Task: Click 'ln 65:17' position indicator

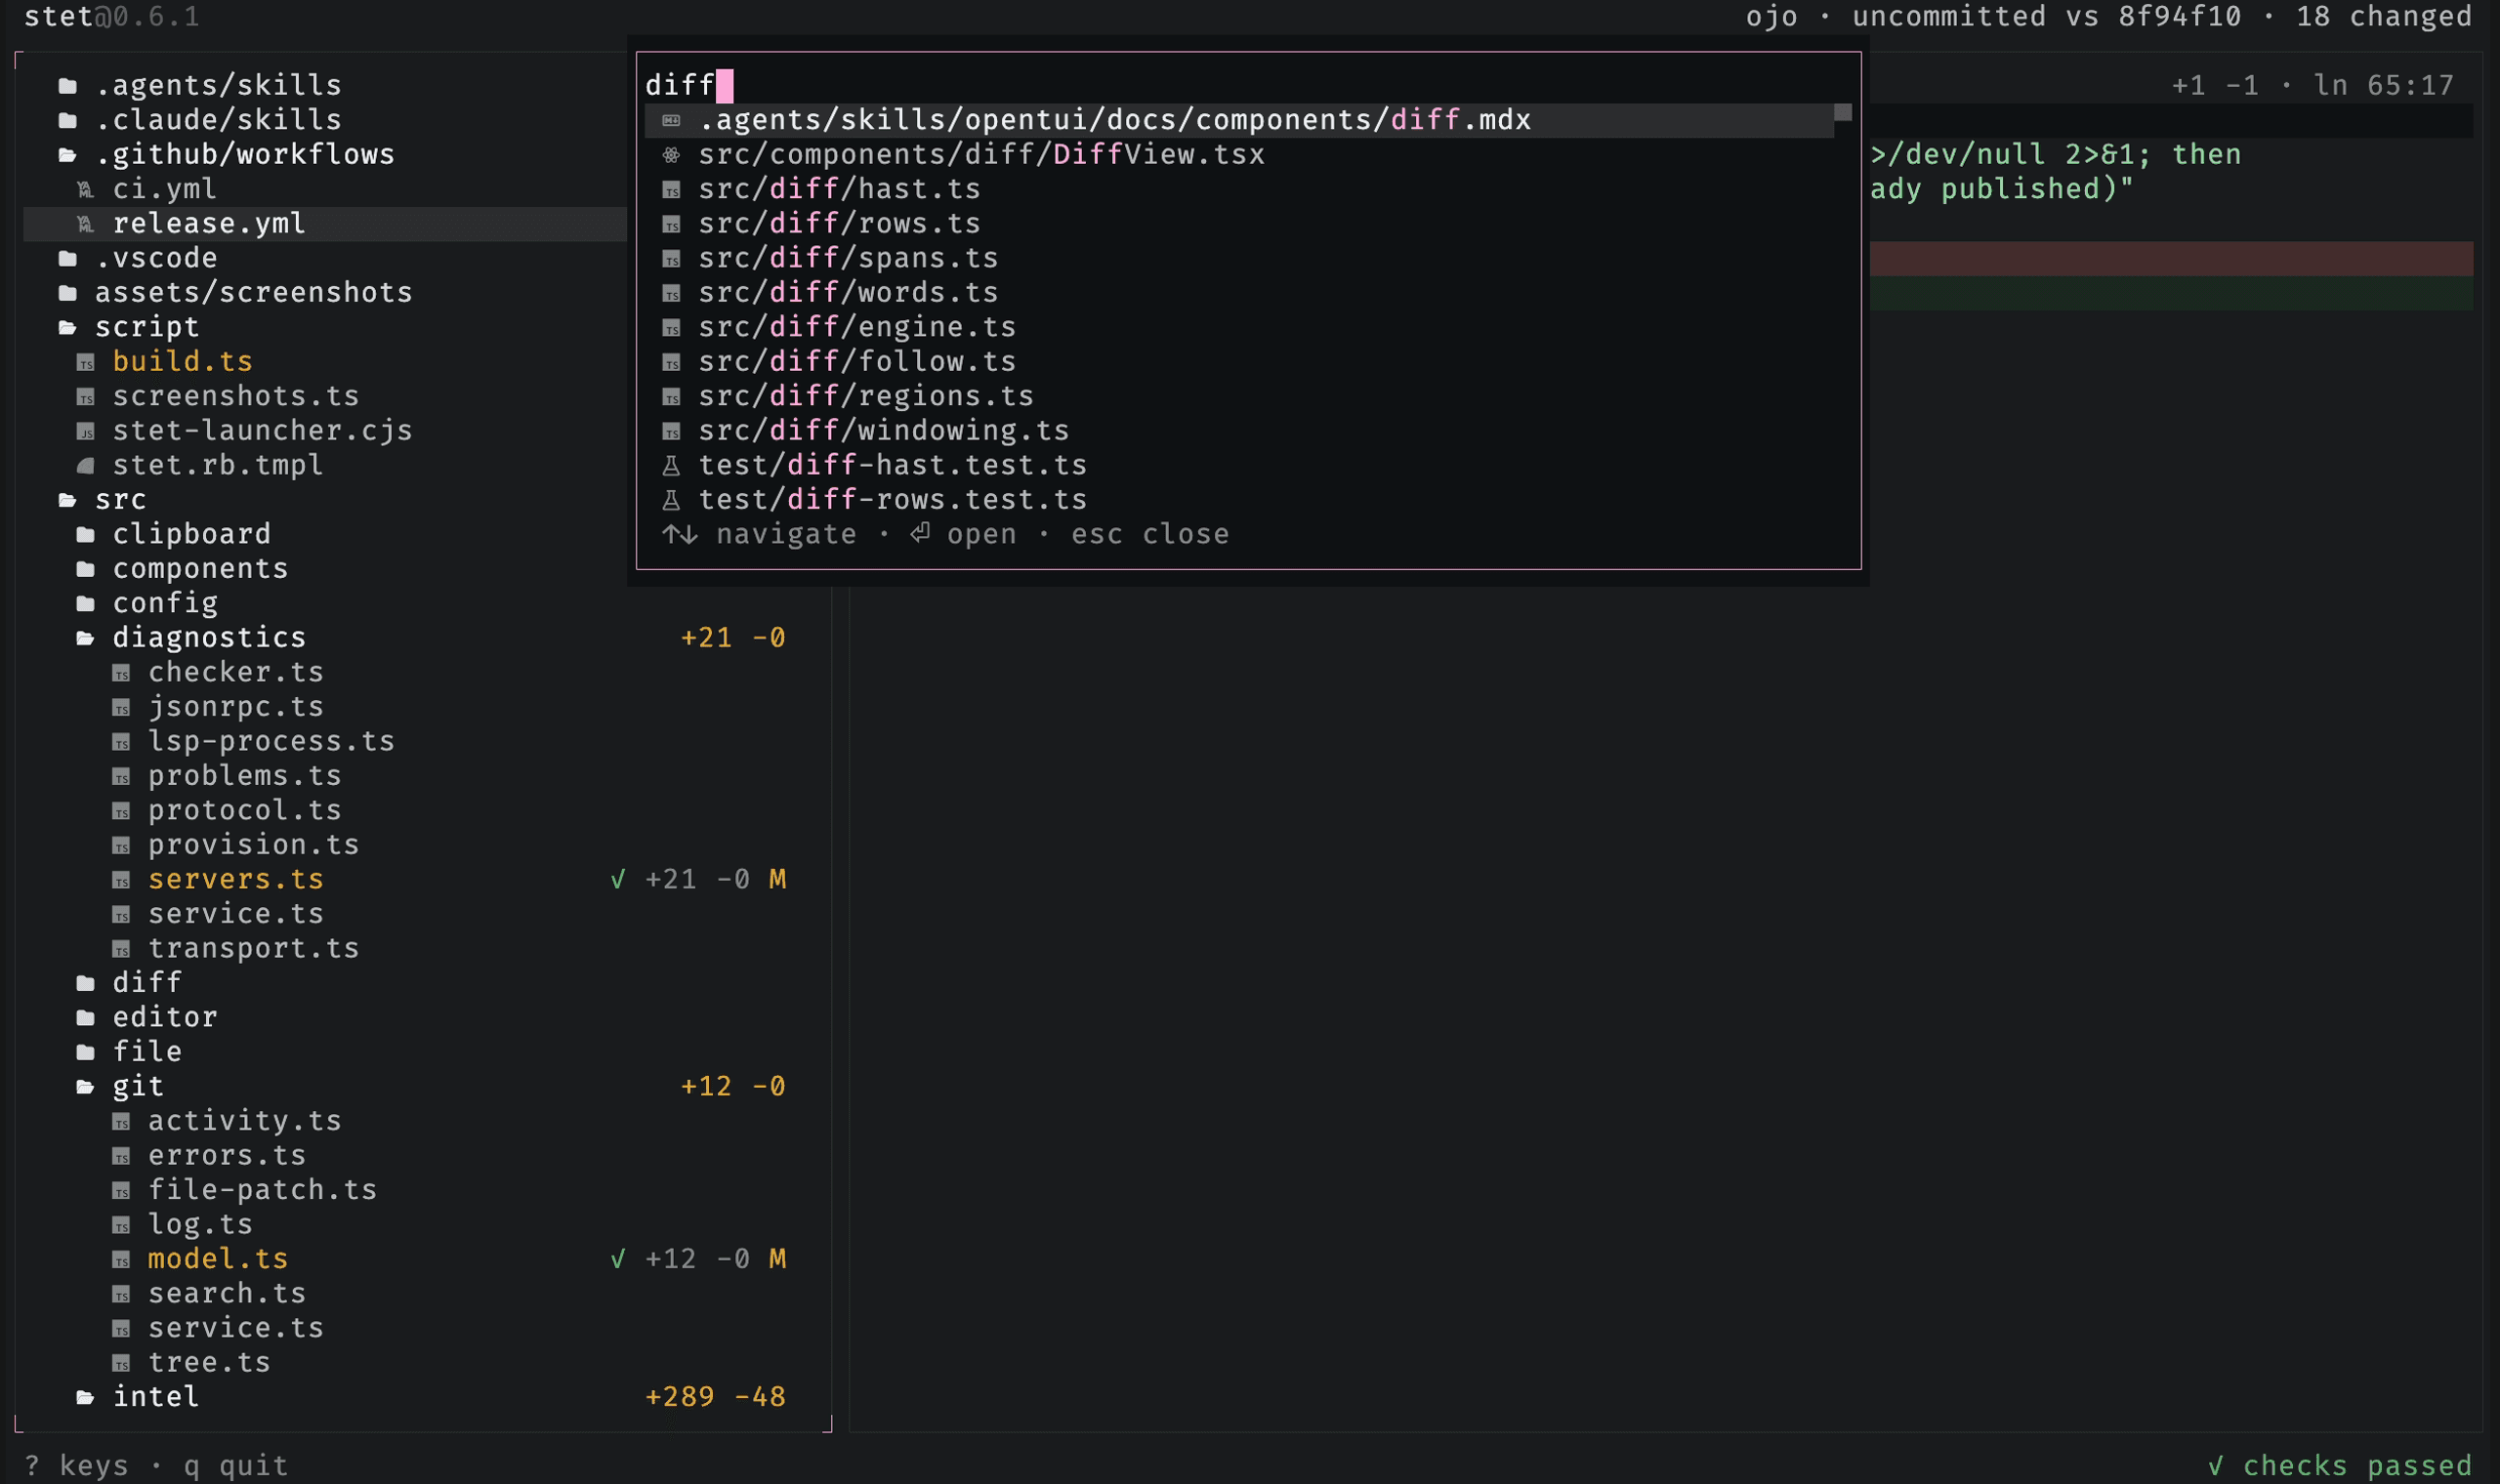Action: 2385,85
